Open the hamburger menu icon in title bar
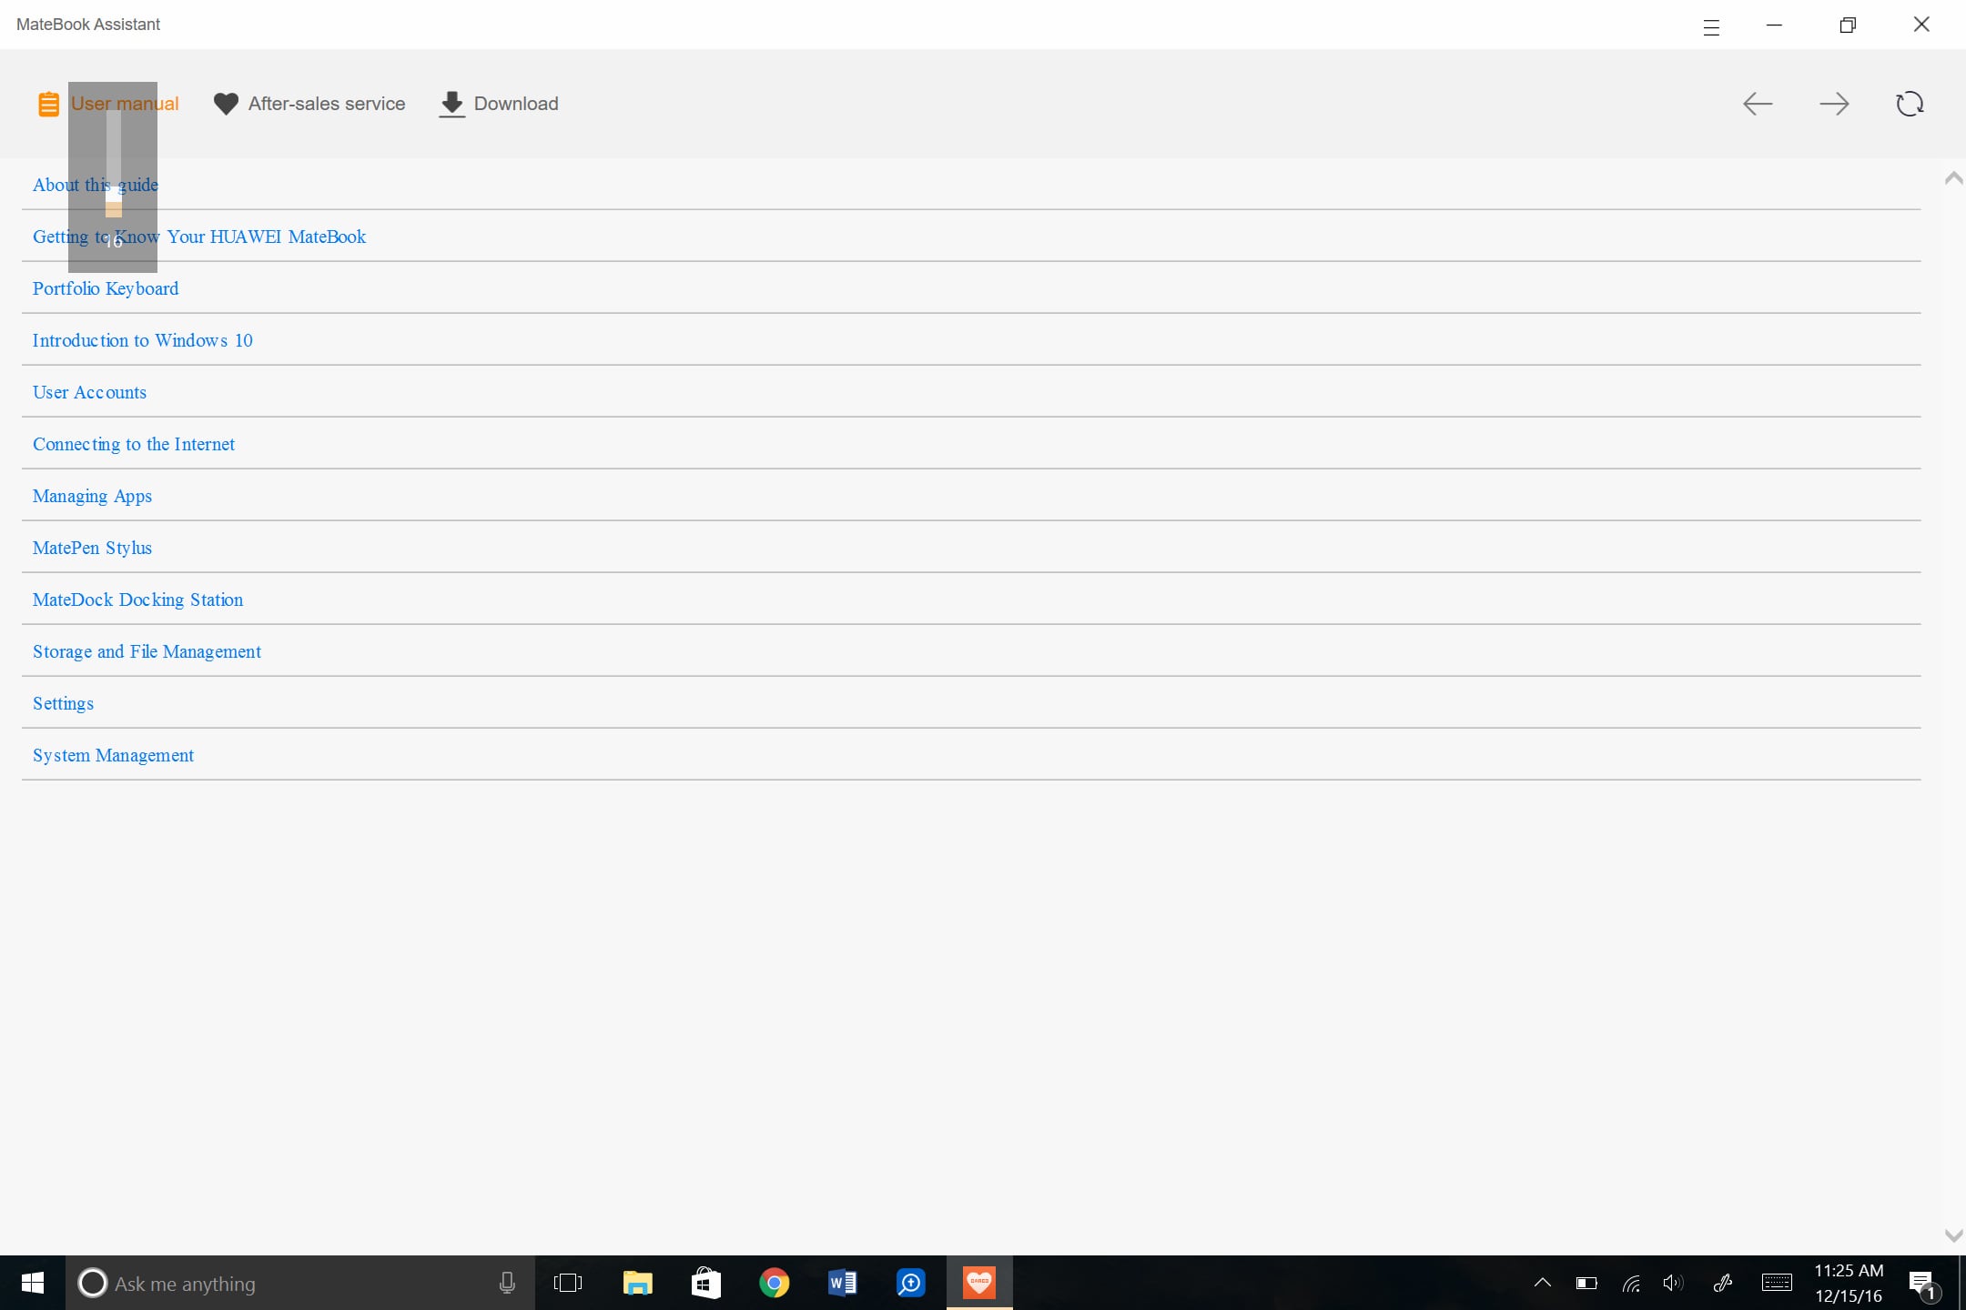This screenshot has height=1310, width=1966. (1711, 26)
